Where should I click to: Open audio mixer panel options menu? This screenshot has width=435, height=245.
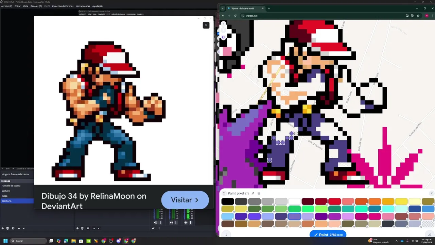159,228
